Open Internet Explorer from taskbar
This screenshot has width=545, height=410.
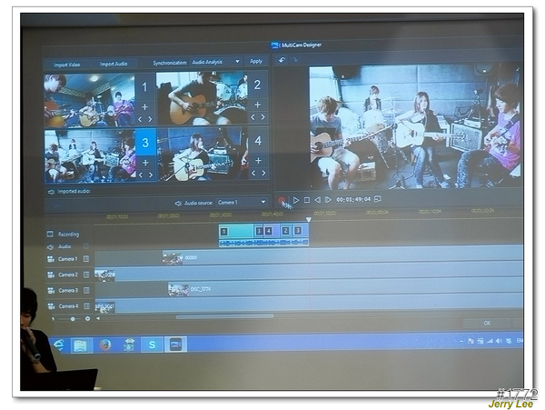tap(59, 345)
